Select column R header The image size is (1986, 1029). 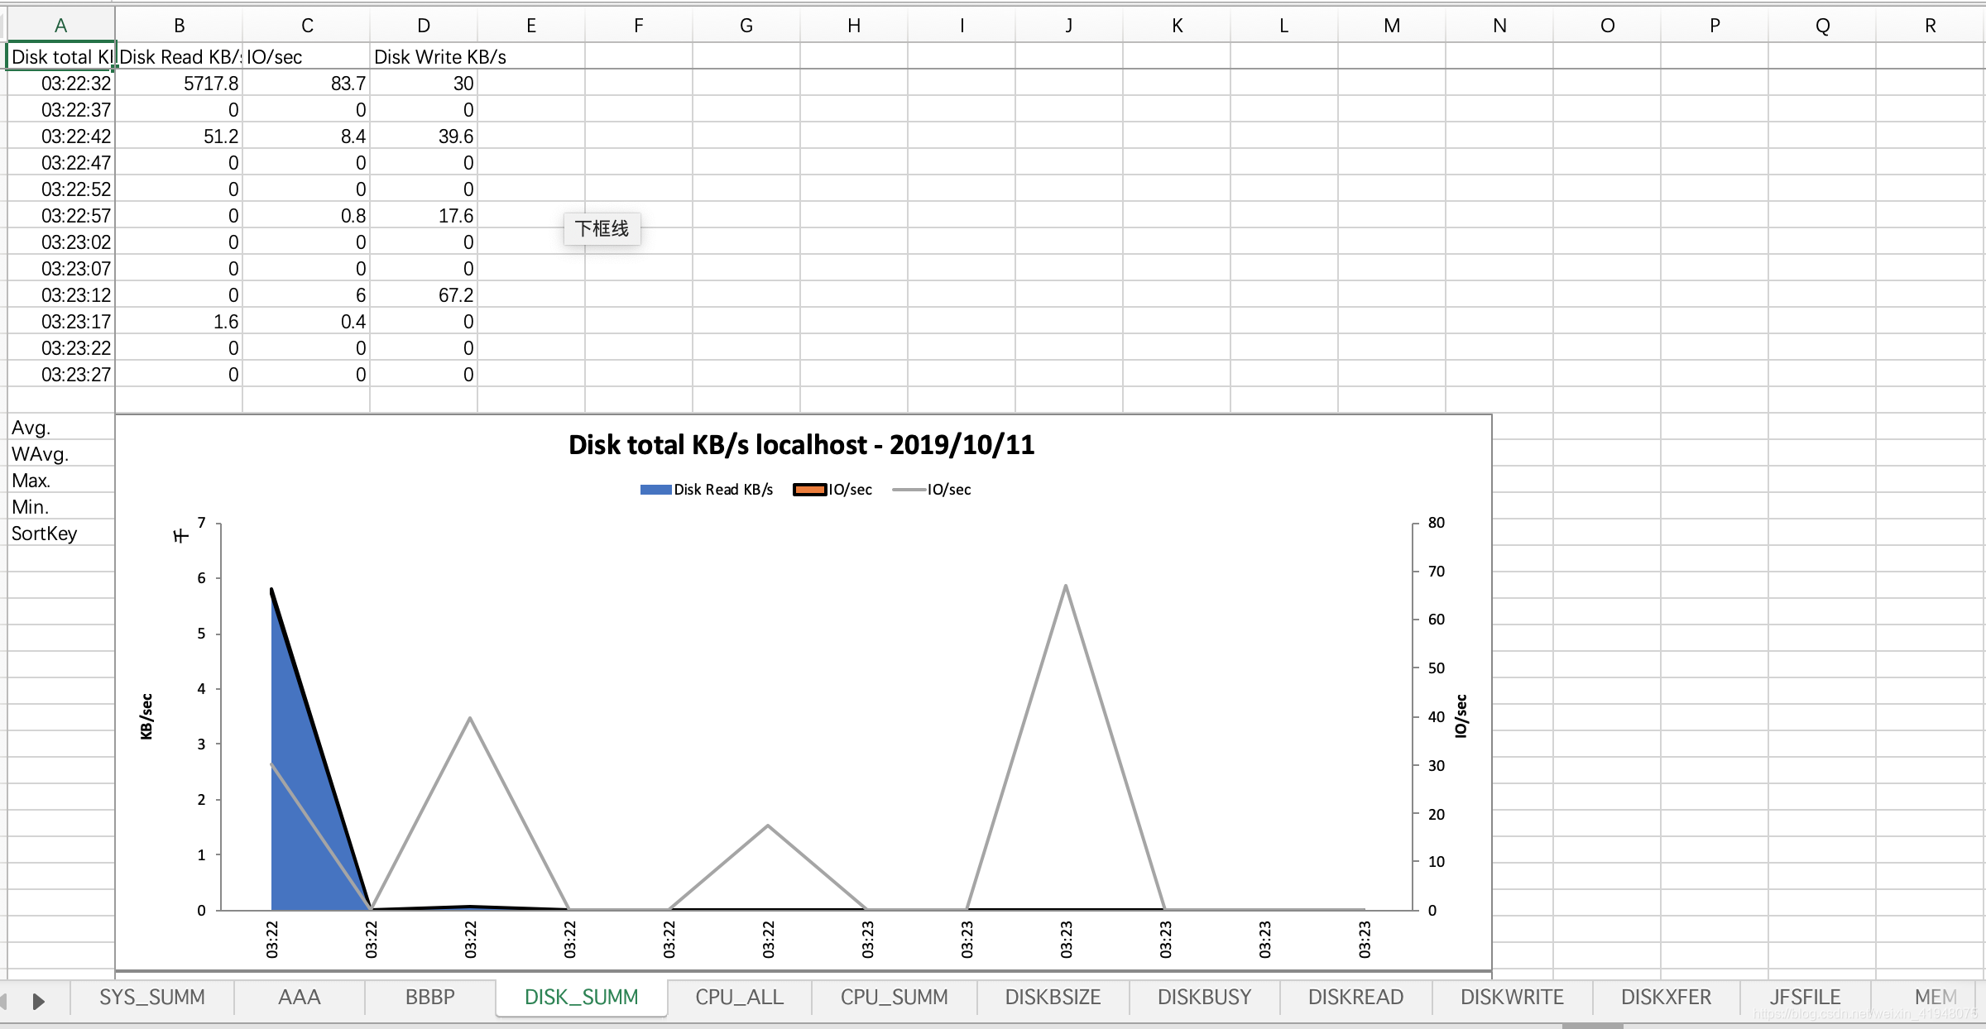(1930, 26)
